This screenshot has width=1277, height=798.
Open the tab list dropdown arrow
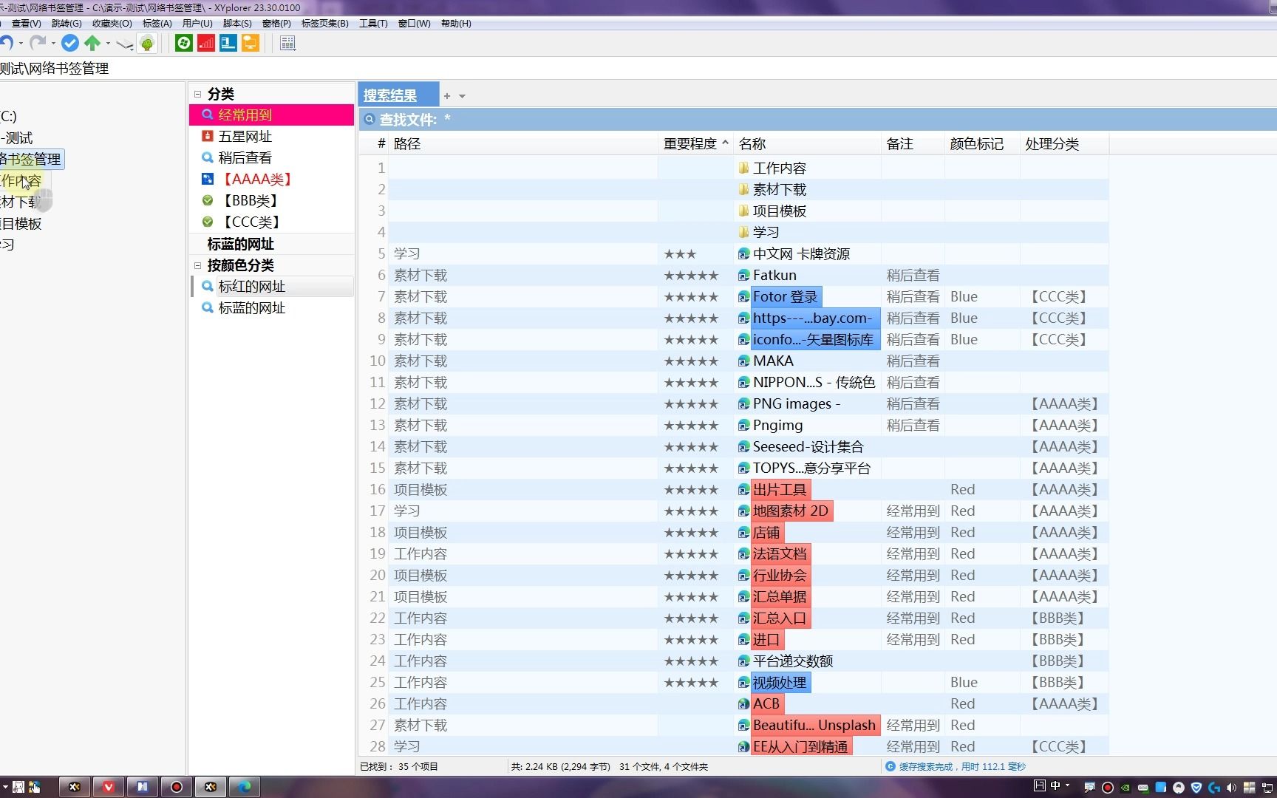click(x=462, y=96)
